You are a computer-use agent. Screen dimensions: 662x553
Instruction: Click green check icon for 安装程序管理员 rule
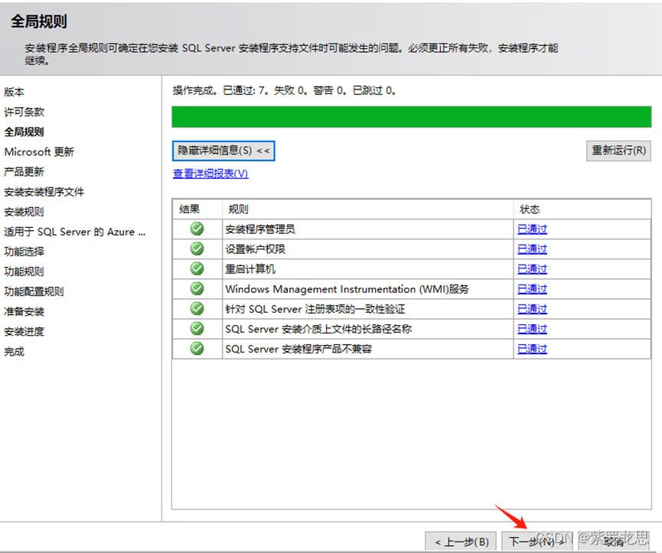(197, 229)
